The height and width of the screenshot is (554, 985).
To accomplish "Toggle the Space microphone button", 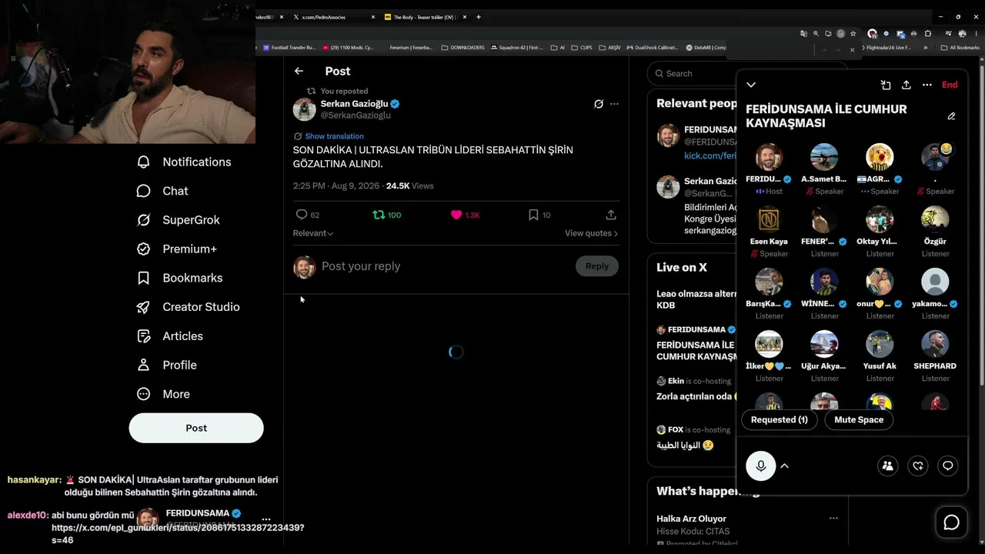I will pyautogui.click(x=761, y=466).
